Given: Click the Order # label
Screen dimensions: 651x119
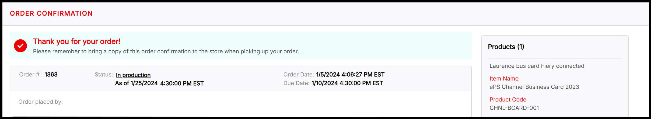Looking at the screenshot, I should pos(31,75).
